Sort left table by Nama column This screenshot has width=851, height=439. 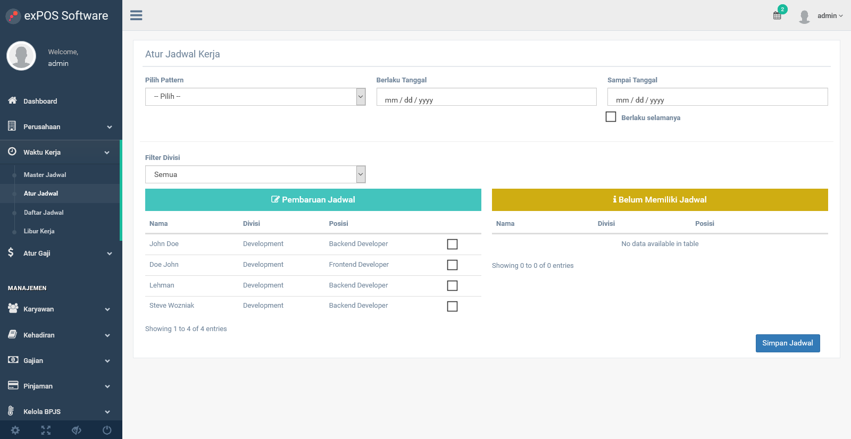point(158,224)
